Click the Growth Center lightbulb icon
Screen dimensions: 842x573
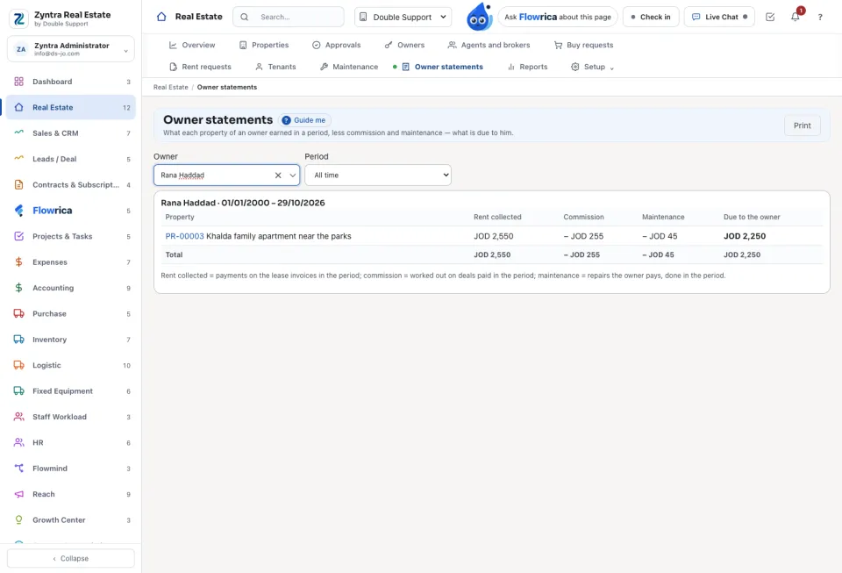pyautogui.click(x=18, y=519)
